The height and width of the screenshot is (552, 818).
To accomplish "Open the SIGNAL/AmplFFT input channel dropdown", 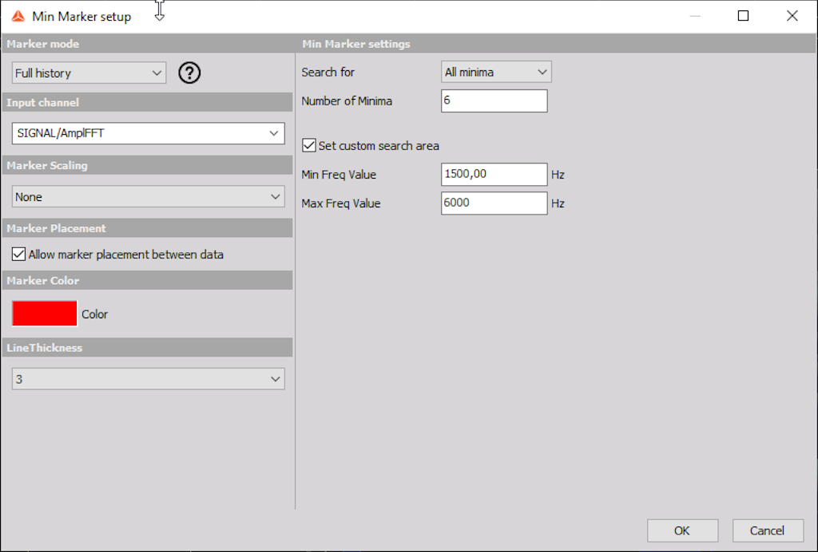I will 148,133.
